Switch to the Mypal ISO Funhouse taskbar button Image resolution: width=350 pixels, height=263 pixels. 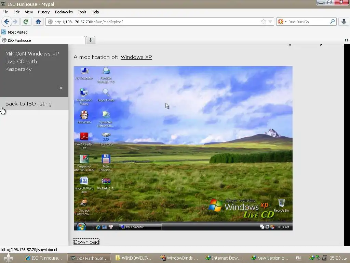coord(89,258)
